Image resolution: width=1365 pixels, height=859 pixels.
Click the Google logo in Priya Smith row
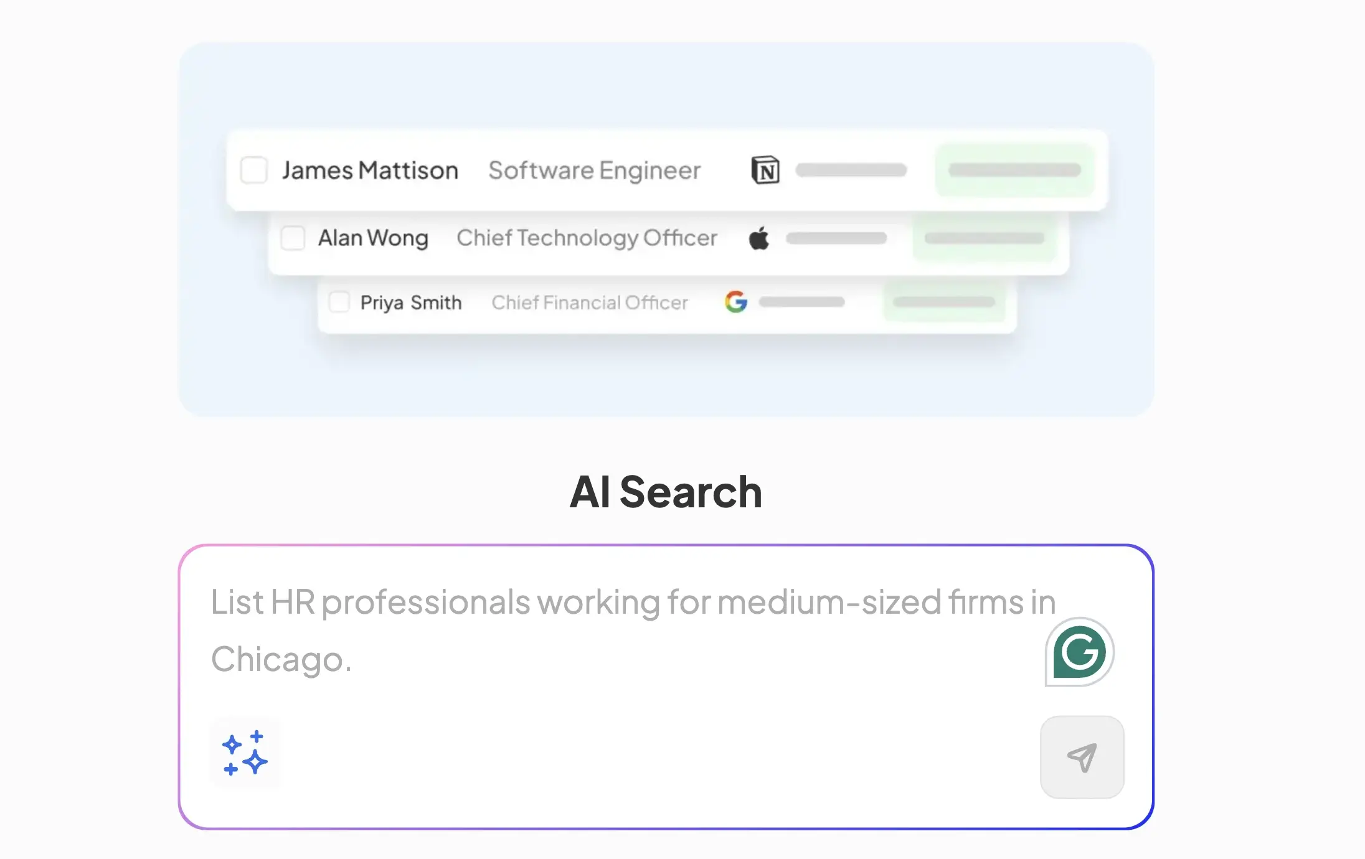point(736,302)
